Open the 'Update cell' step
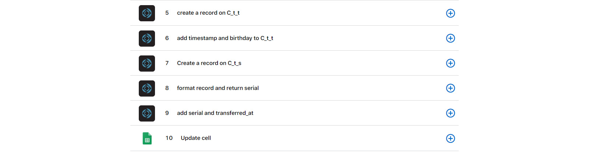 195,138
